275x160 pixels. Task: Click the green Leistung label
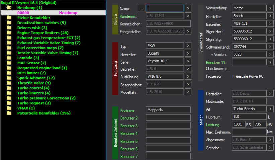[213, 125]
